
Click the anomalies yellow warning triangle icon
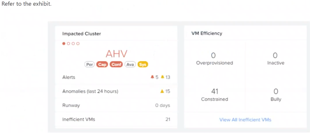pos(162,91)
